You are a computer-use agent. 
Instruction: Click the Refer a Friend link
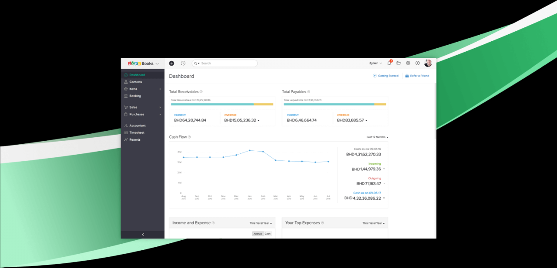pyautogui.click(x=417, y=76)
